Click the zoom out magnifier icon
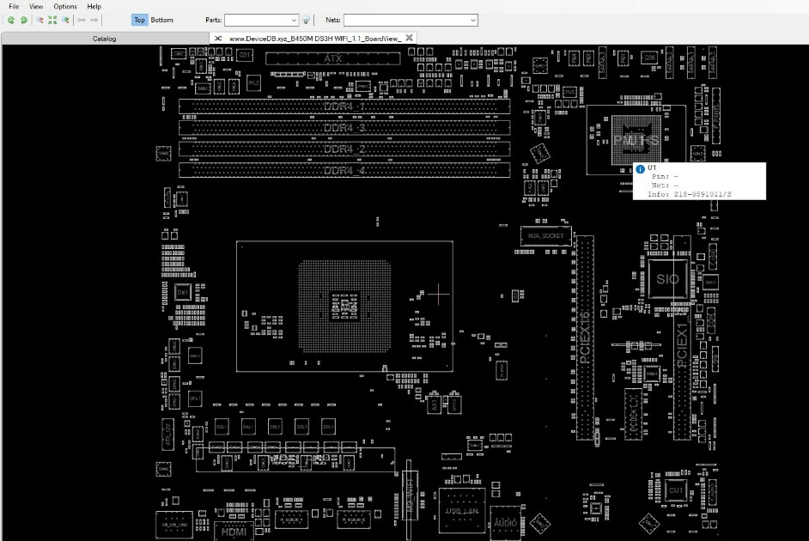Viewport: 809px width, 541px height. 40,20
